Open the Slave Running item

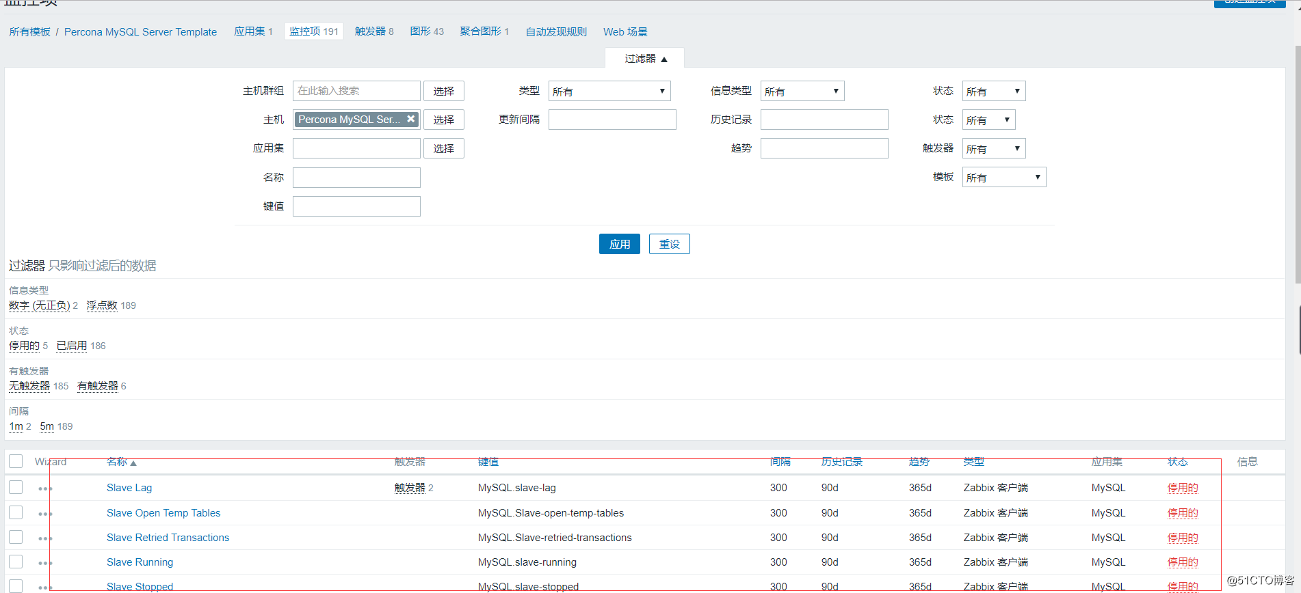[x=140, y=562]
